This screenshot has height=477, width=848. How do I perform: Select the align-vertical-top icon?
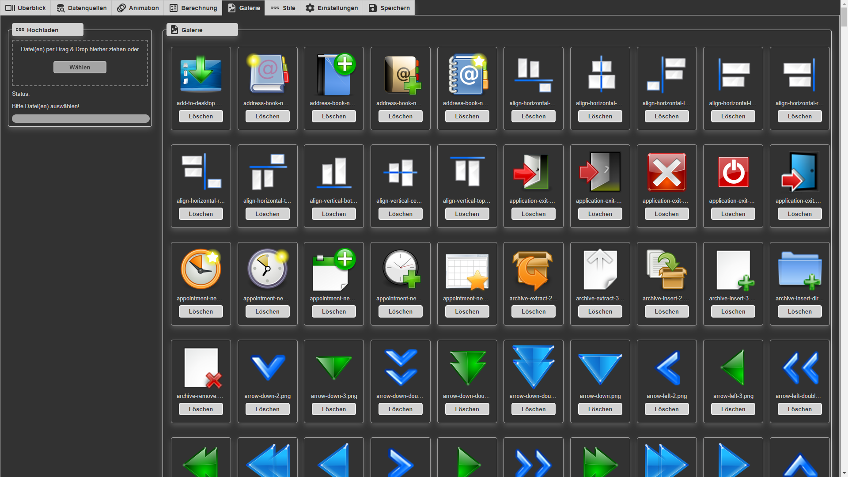pos(467,171)
